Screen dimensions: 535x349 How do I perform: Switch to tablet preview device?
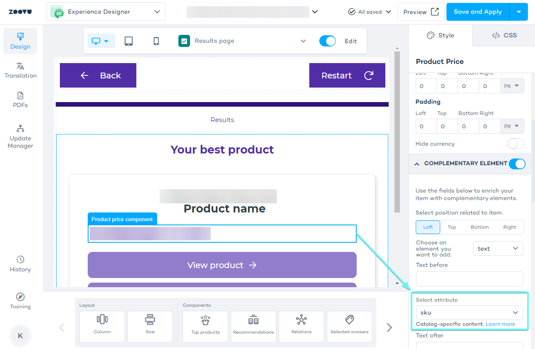click(x=129, y=41)
